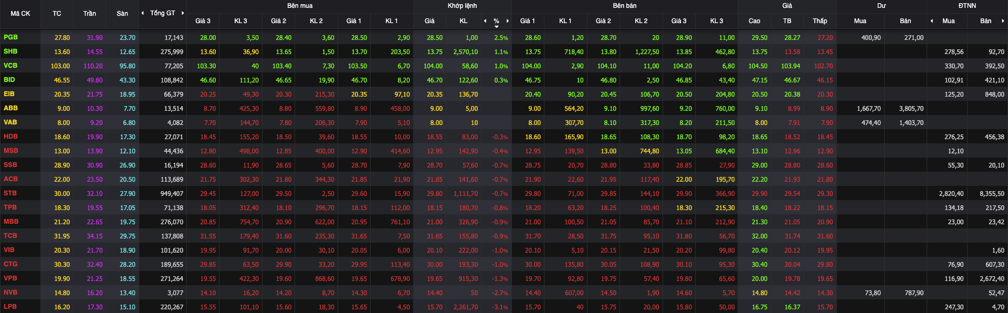
Task: Sort by the TC column header
Action: [x=57, y=14]
